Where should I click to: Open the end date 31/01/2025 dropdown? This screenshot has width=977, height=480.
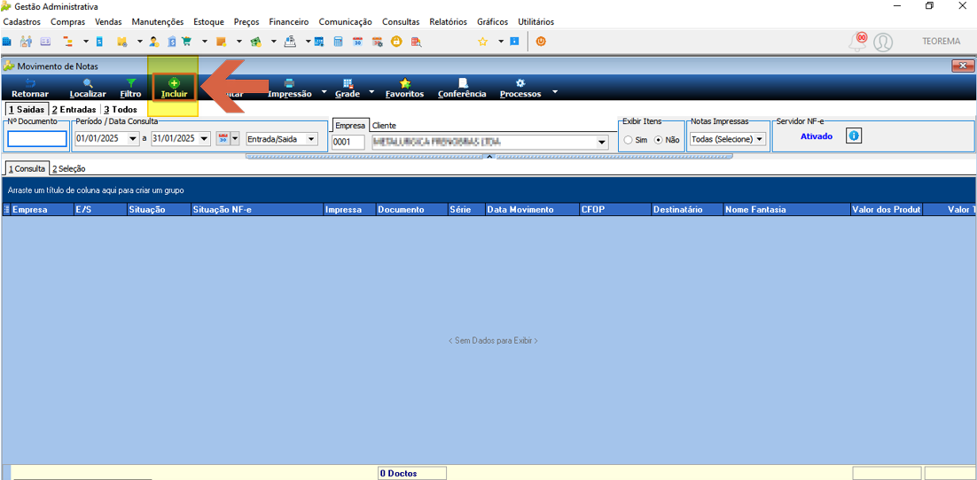point(207,139)
